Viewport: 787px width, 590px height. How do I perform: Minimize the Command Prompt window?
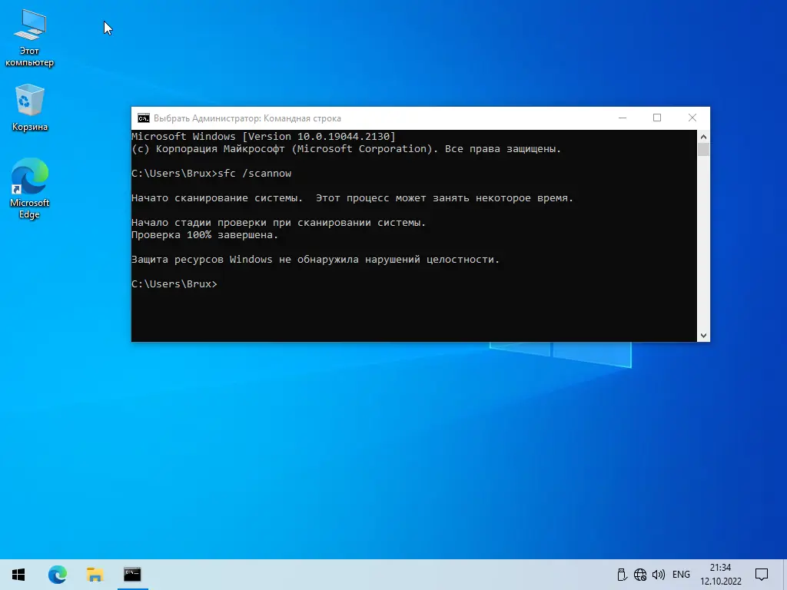tap(623, 118)
